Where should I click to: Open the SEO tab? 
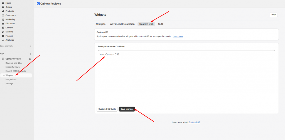[x=161, y=24]
